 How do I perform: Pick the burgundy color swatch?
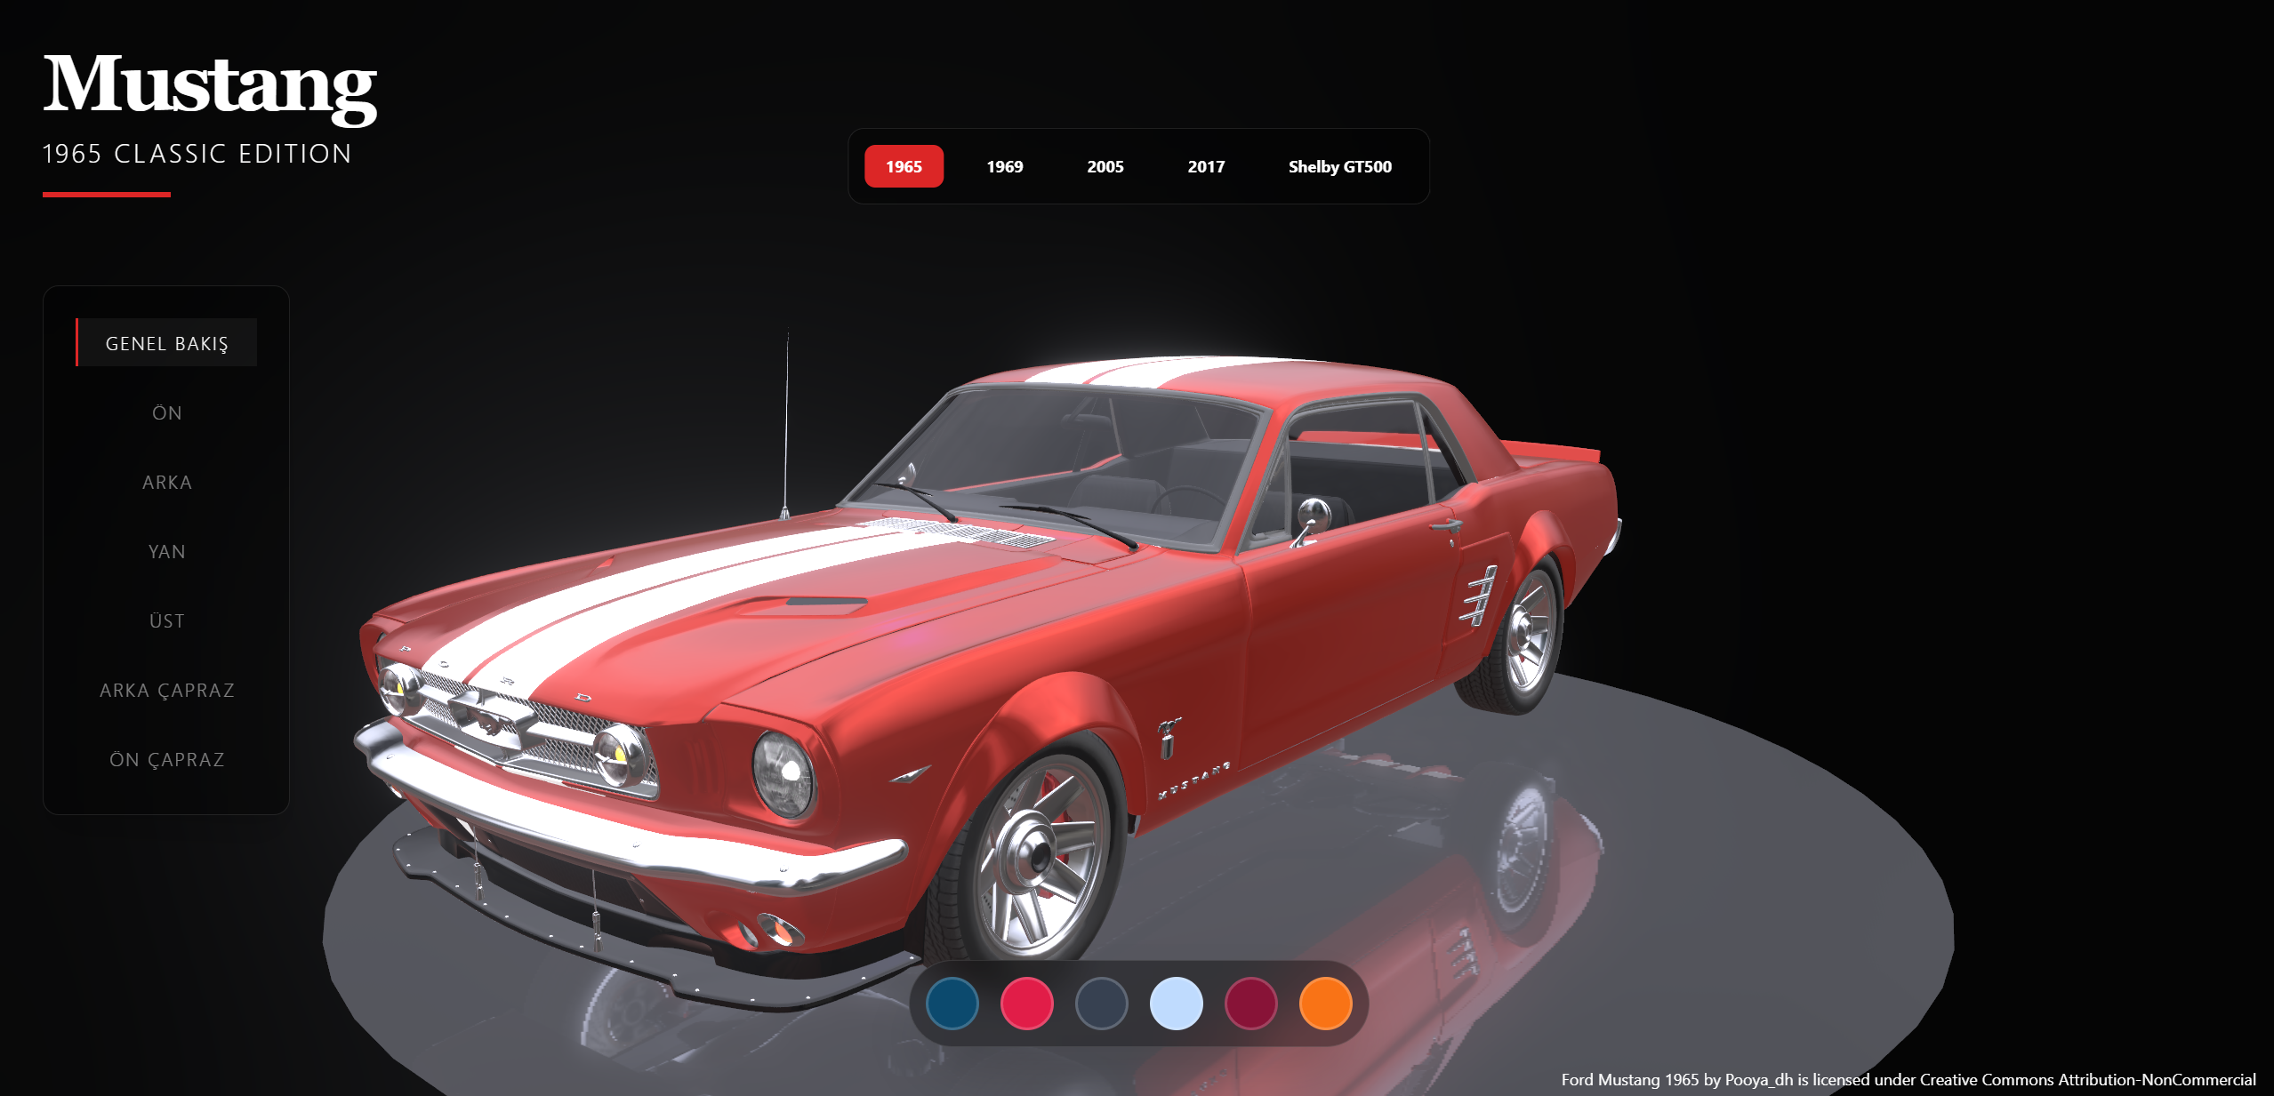click(x=1250, y=1004)
